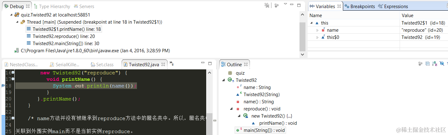
Task: Select reproduce() : void in Outline
Action: coord(258,109)
